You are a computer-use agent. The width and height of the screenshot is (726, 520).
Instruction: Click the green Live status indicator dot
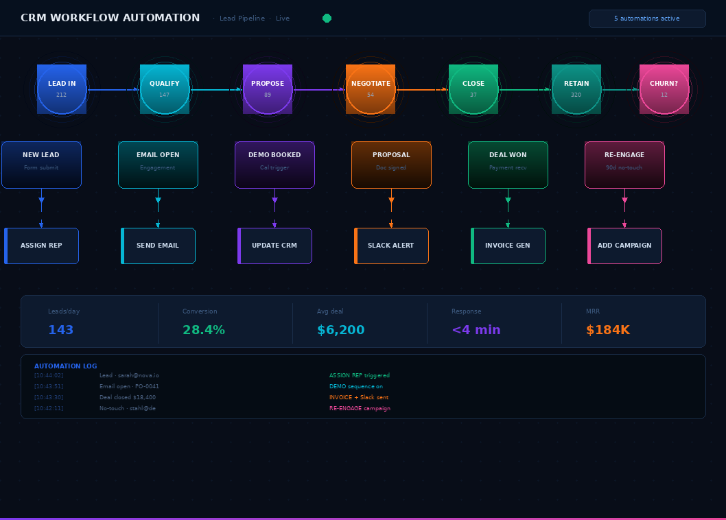point(327,18)
